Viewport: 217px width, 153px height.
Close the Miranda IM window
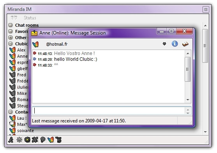pos(206,10)
